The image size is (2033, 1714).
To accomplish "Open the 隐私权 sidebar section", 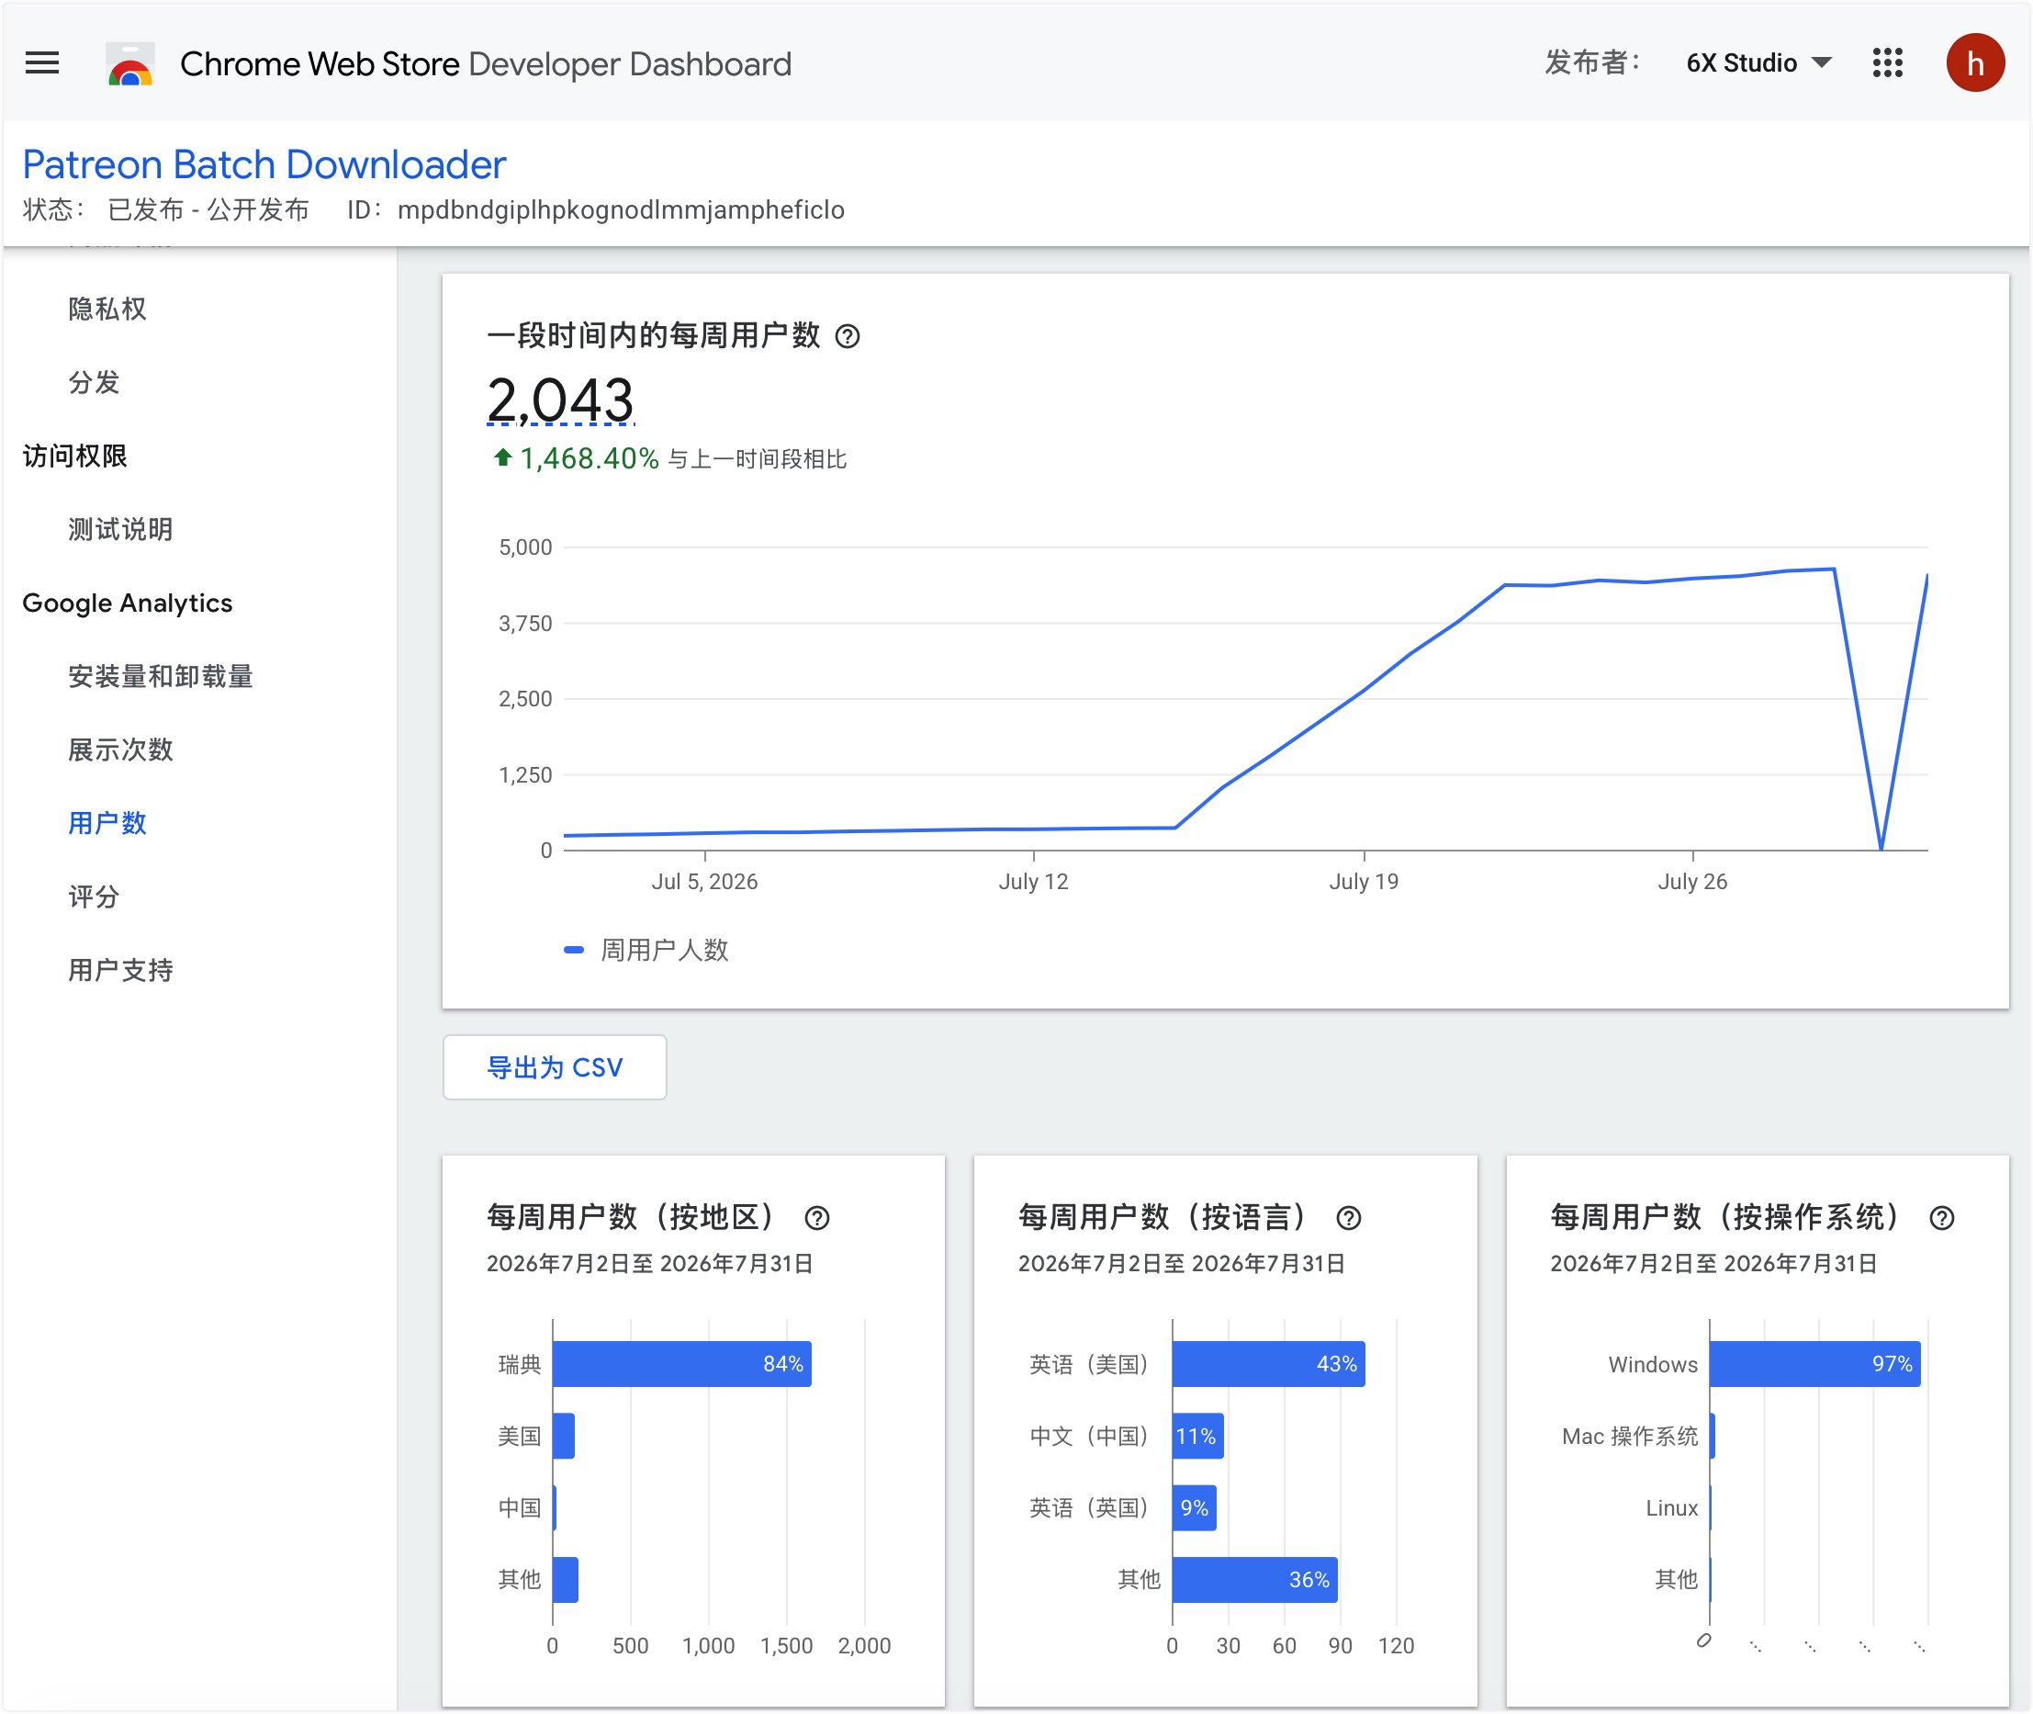I will coord(107,309).
